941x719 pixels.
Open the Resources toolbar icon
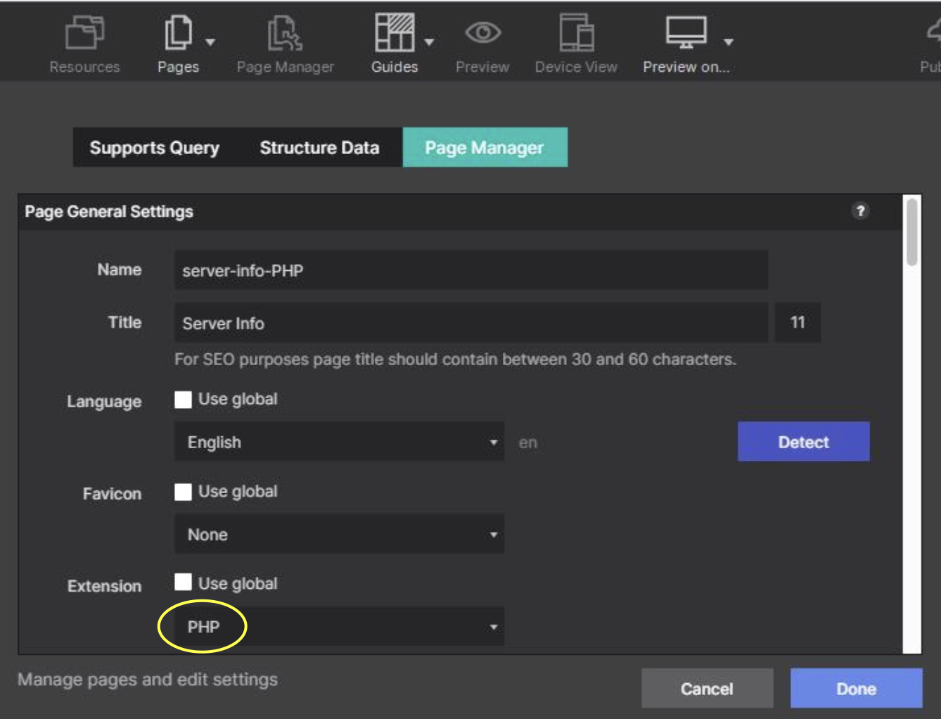click(84, 33)
